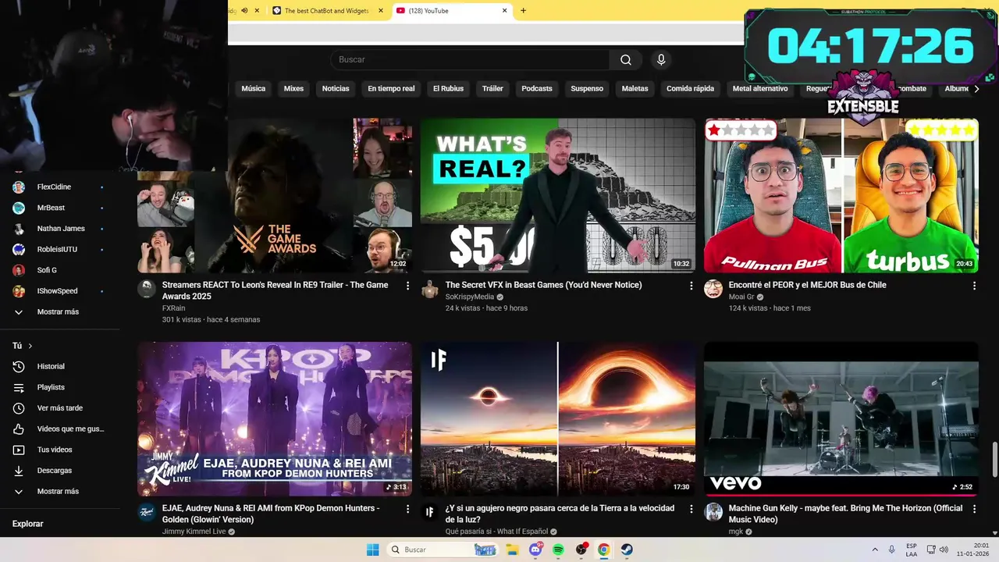Close The best ChatBot and Widgets tab
999x562 pixels.
[x=381, y=11]
